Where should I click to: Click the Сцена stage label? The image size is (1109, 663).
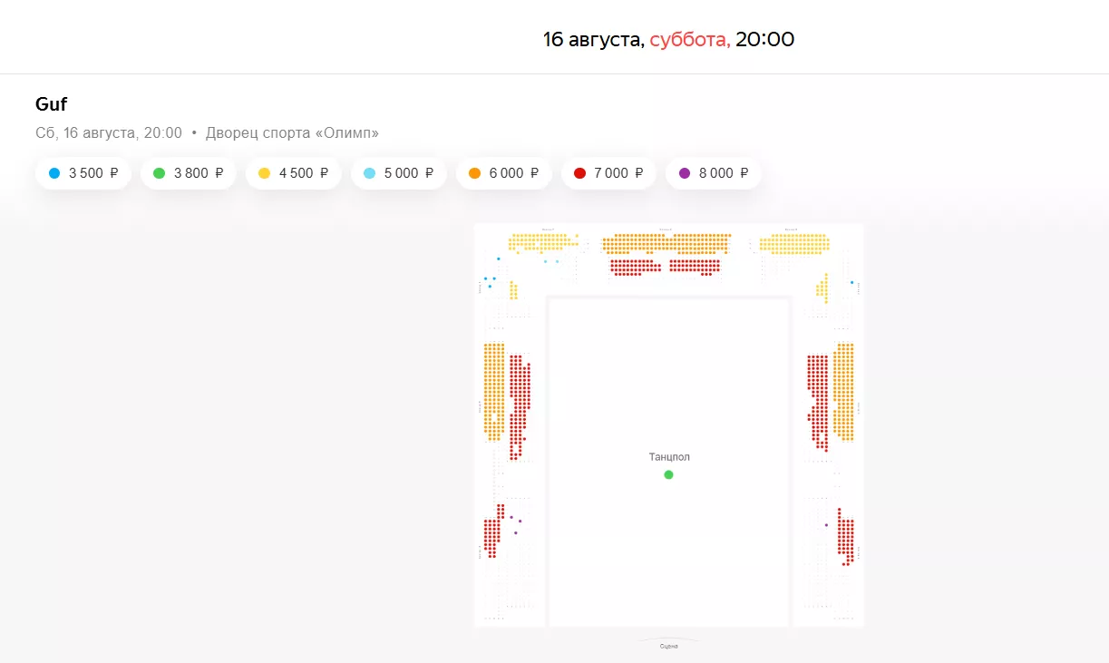click(x=669, y=645)
